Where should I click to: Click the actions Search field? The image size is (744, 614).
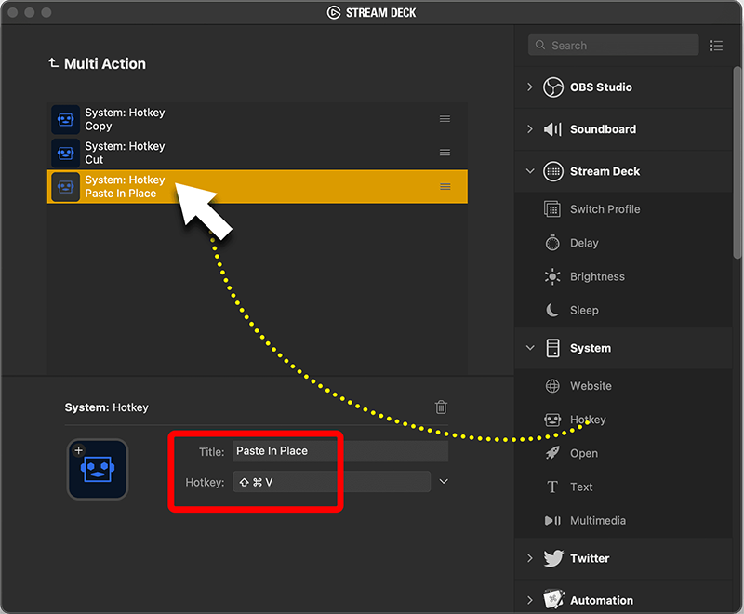[613, 45]
